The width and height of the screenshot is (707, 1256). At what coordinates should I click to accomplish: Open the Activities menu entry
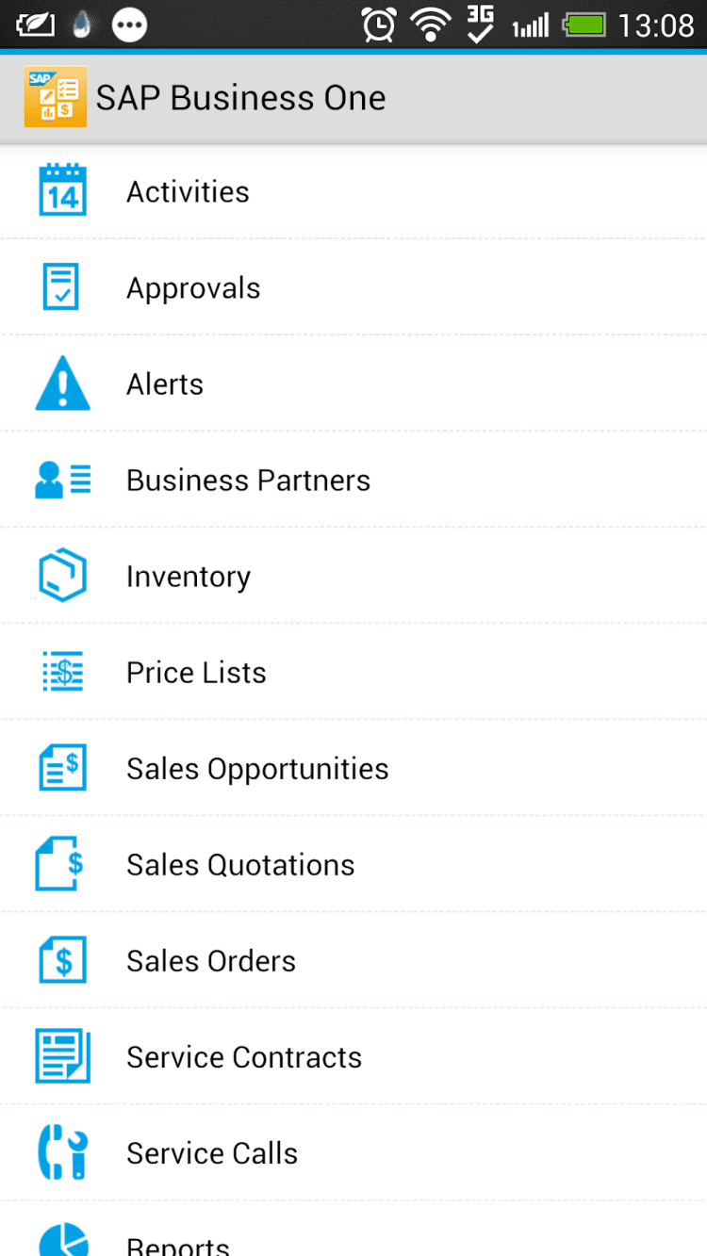click(188, 192)
